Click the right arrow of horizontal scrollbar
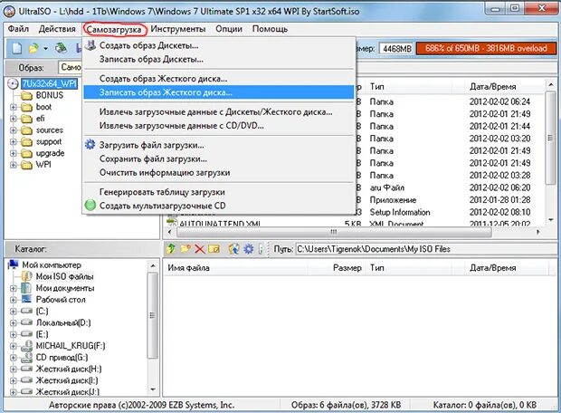The height and width of the screenshot is (413, 561). coord(538,232)
